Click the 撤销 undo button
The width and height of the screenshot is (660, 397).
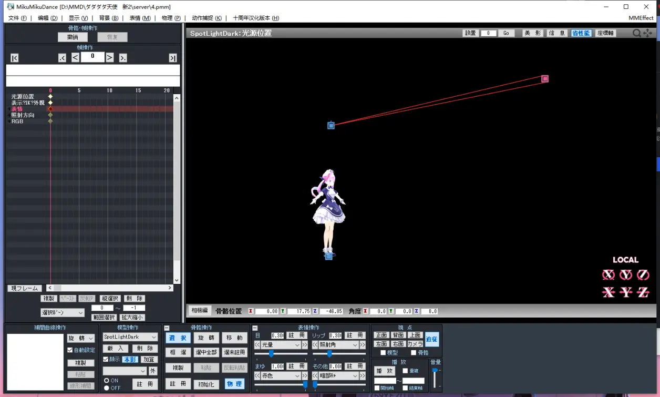[73, 37]
